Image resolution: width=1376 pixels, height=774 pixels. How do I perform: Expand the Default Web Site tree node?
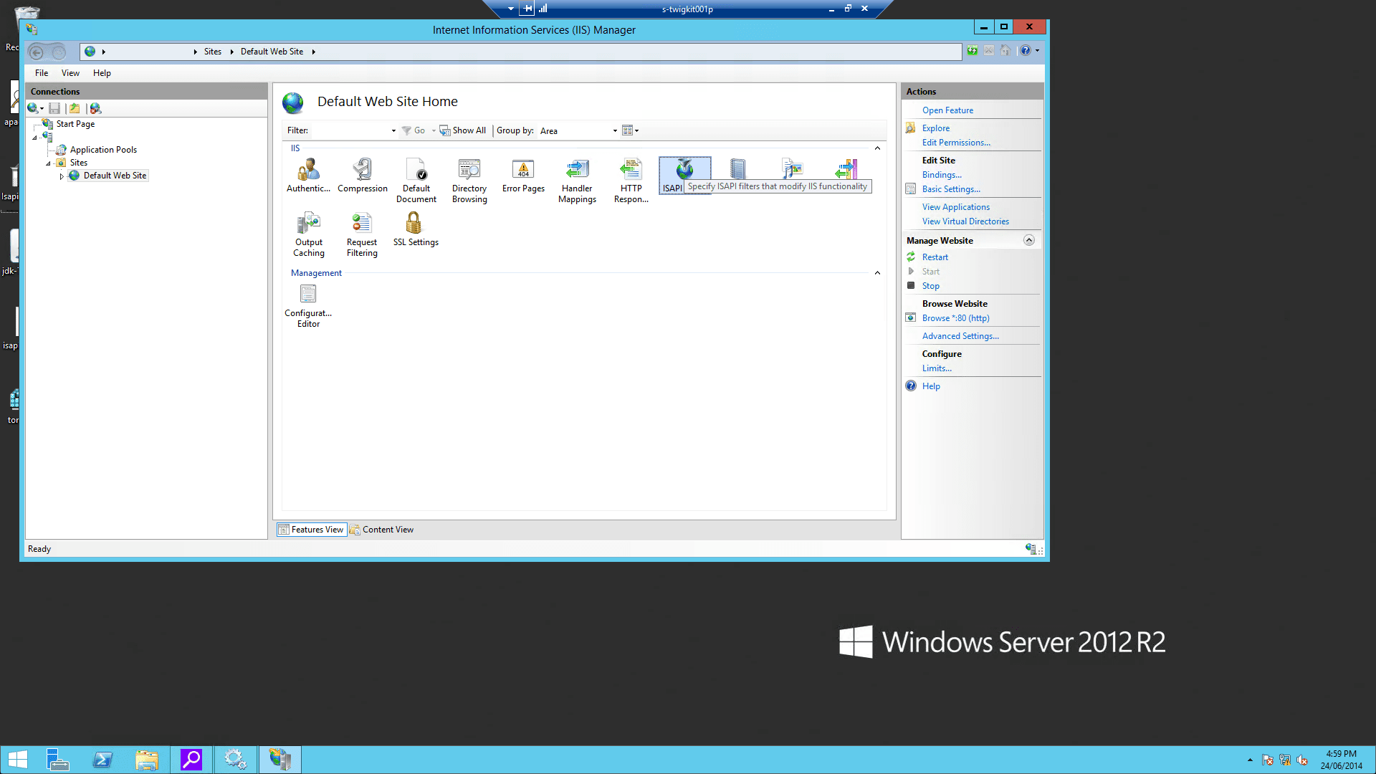62,176
